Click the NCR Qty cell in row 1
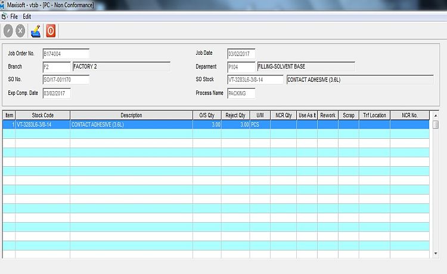This screenshot has height=274, width=447. tap(283, 125)
